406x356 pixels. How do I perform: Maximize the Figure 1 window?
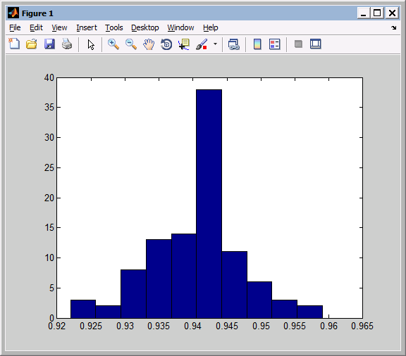click(377, 13)
